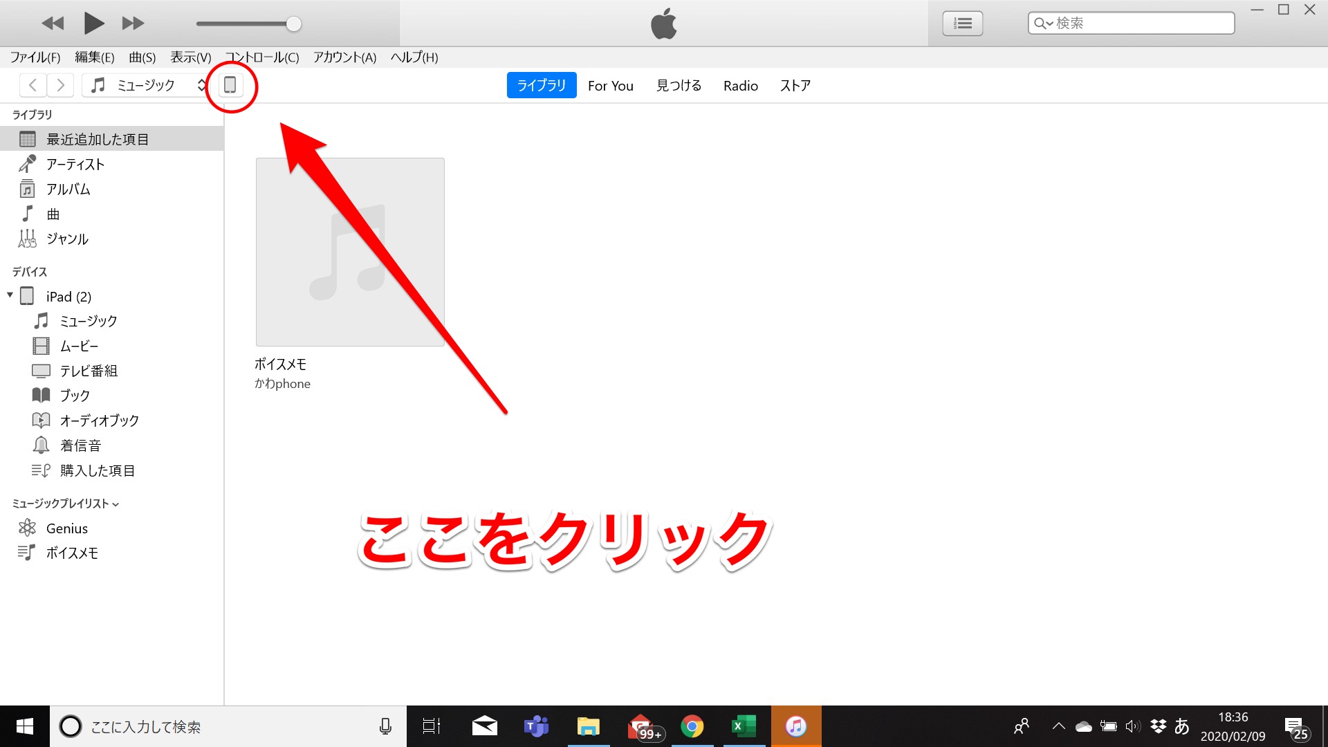Select the iPad (2) device entry

coord(68,297)
